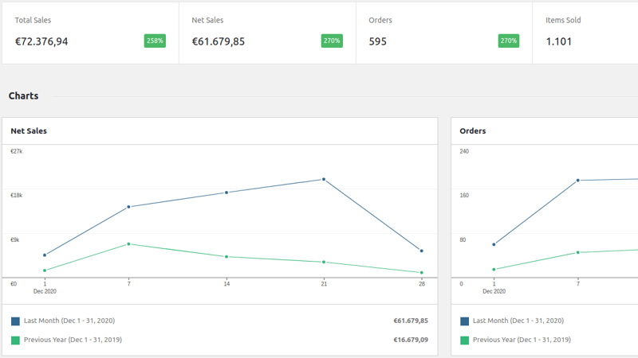Open the Items Sold summary card
638x358 pixels.
pos(585,33)
